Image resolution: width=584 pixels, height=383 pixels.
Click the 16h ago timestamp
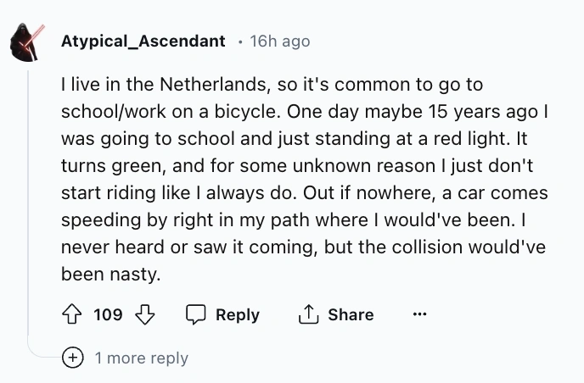pyautogui.click(x=279, y=41)
